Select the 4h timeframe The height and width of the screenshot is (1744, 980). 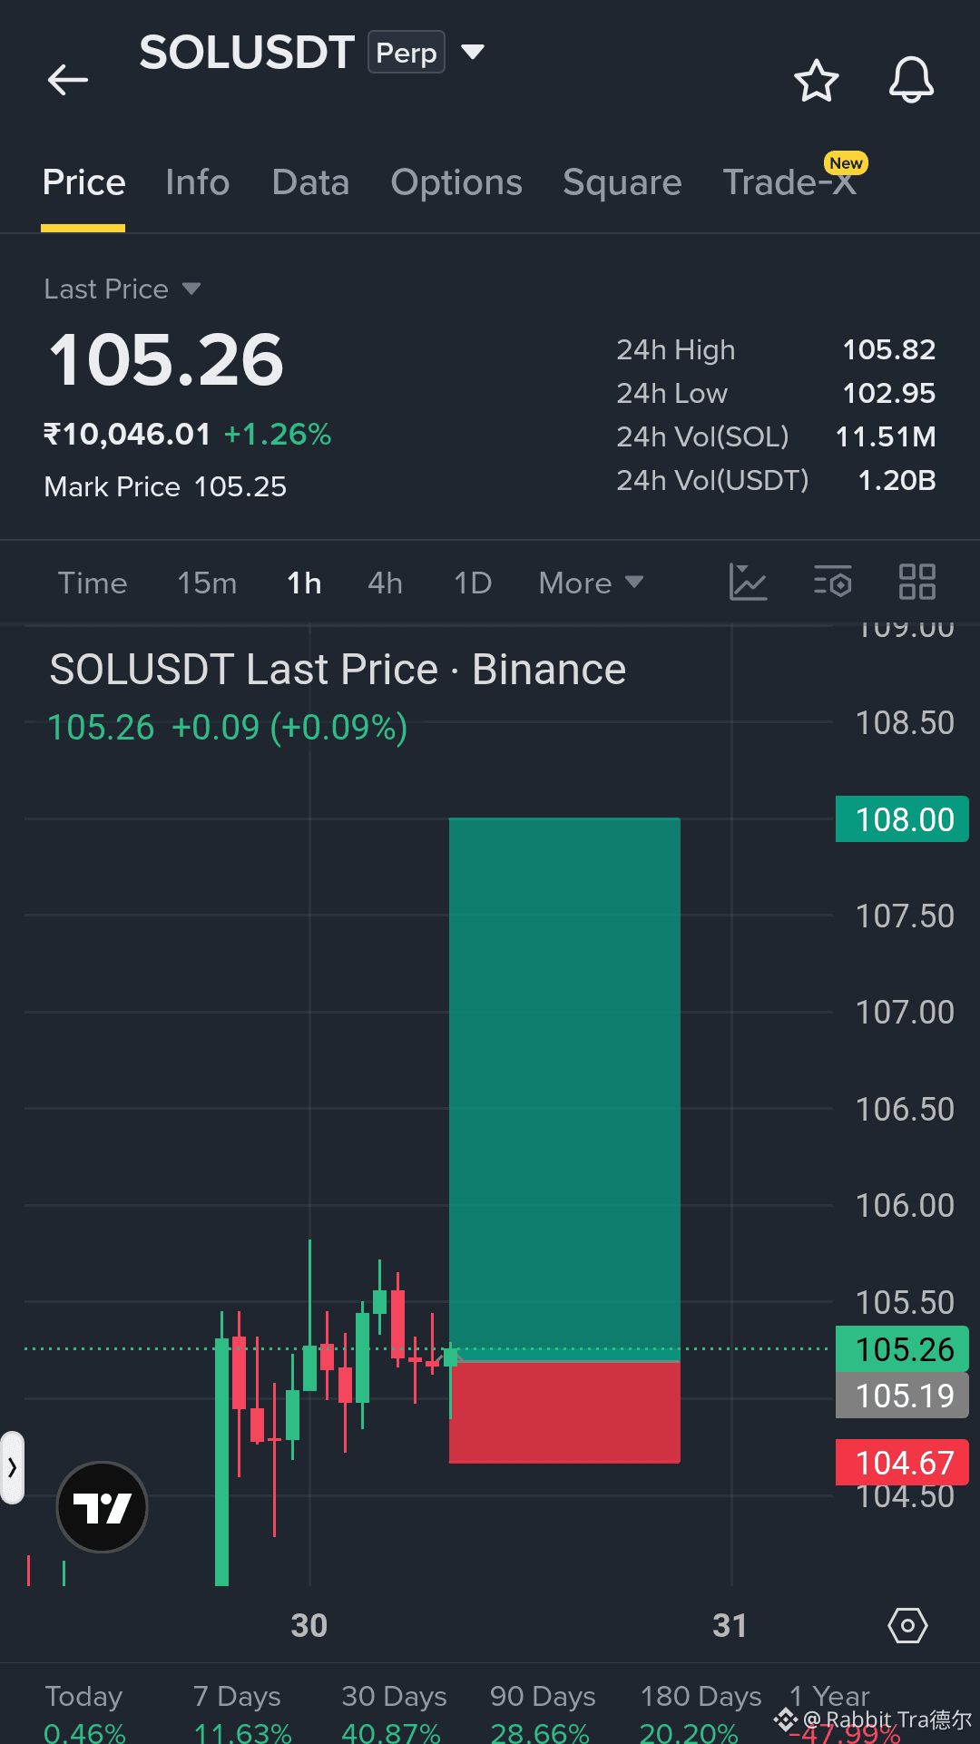385,583
